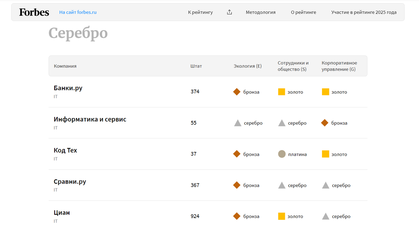Click the IT label under Банки.ру
This screenshot has width=419, height=231.
[x=56, y=97]
